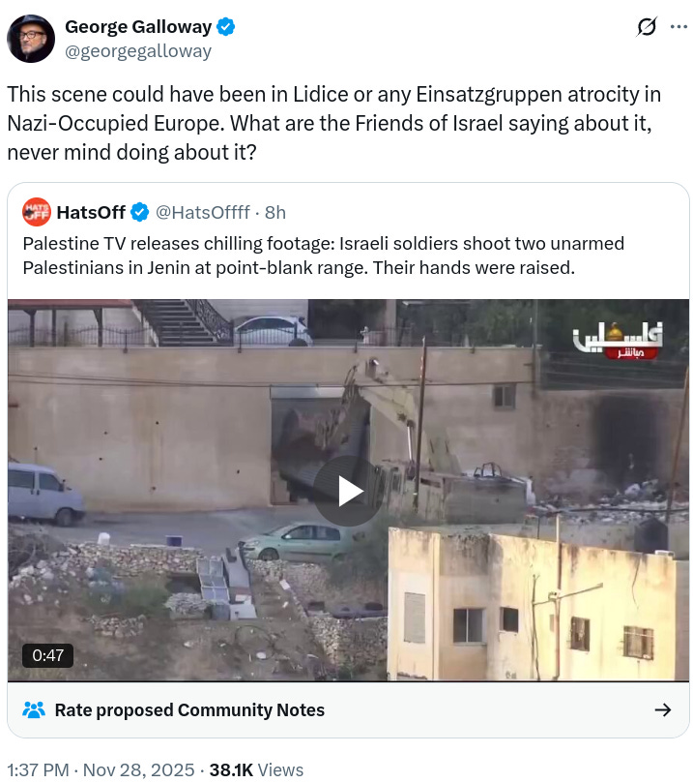693x783 pixels.
Task: Open the 1:37 PM · Nov 28, 2025 timestamp
Action: (101, 769)
